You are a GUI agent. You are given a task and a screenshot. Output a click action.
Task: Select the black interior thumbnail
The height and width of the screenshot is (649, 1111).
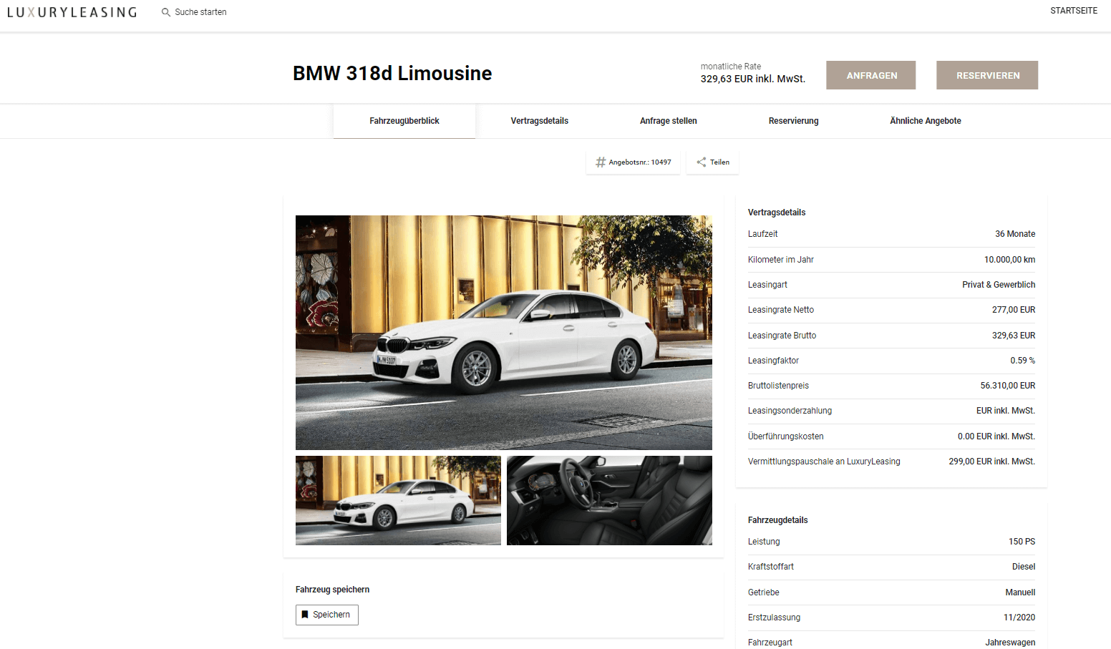tap(609, 500)
